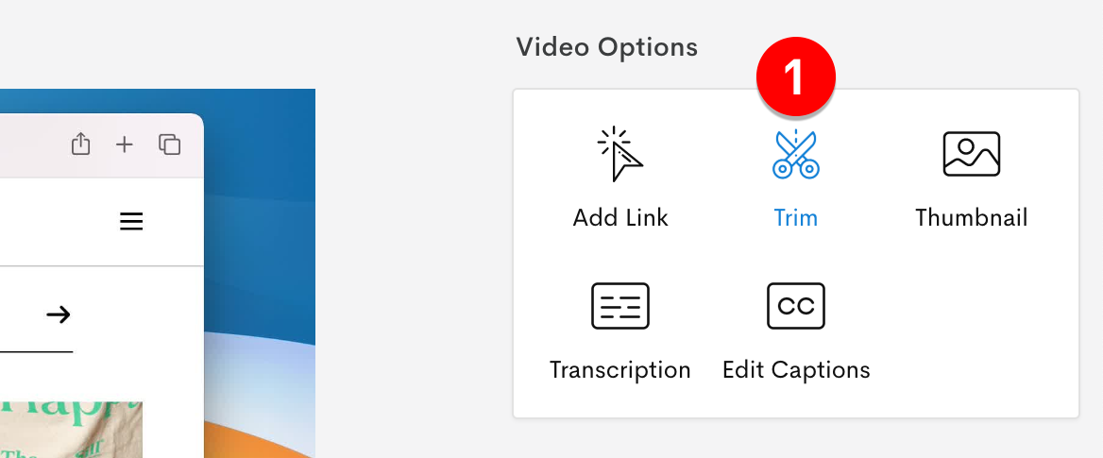Open the Edit Captions CC icon

[796, 306]
